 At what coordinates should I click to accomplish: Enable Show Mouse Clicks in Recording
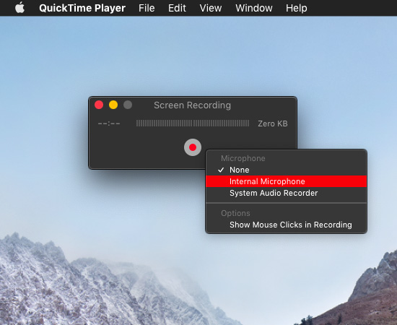[x=286, y=225]
